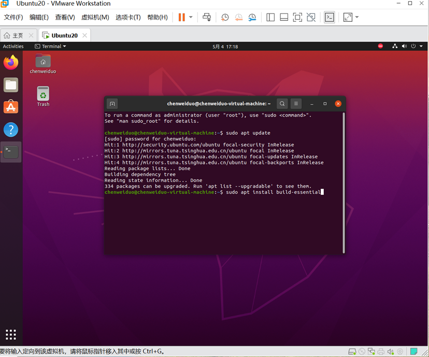Open the power options dropdown arrow
The height and width of the screenshot is (357, 429).
tap(191, 17)
